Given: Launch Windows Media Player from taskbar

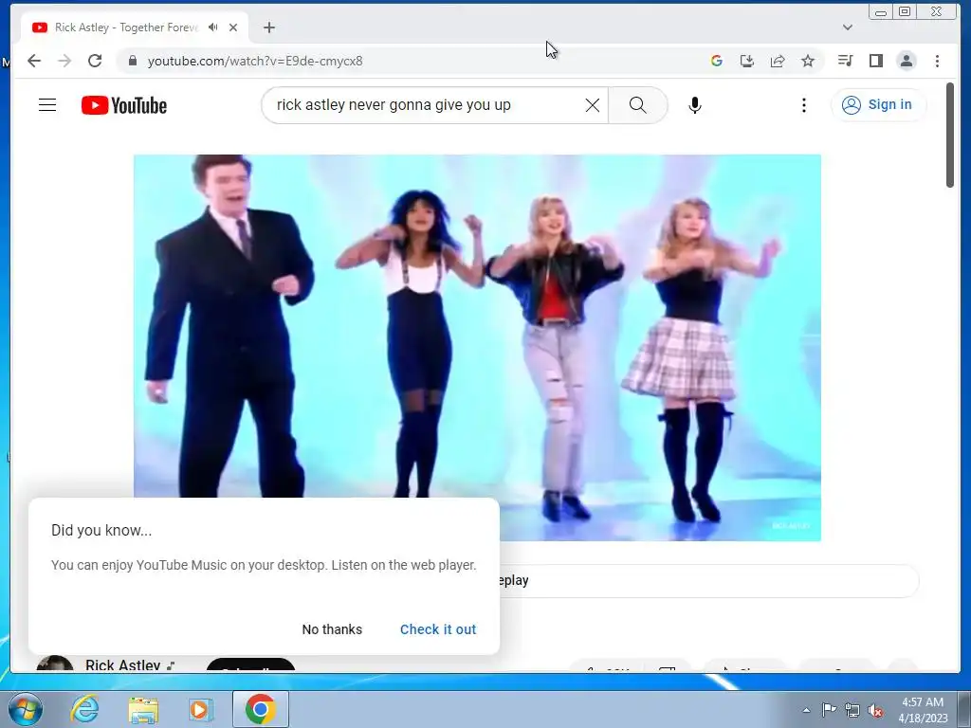Looking at the screenshot, I should coord(200,709).
